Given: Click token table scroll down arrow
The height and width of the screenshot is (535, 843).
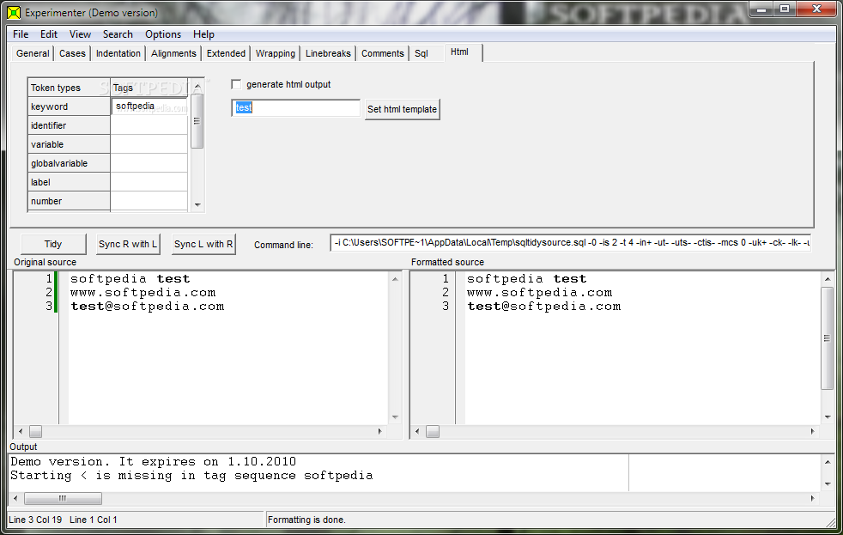Looking at the screenshot, I should 197,205.
